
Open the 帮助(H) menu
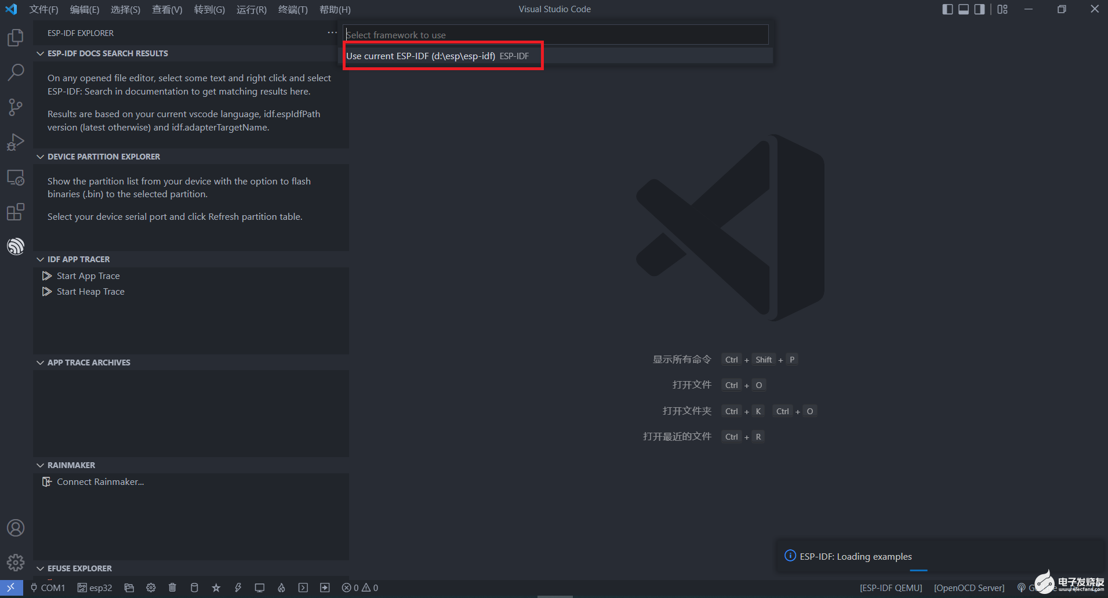coord(335,9)
